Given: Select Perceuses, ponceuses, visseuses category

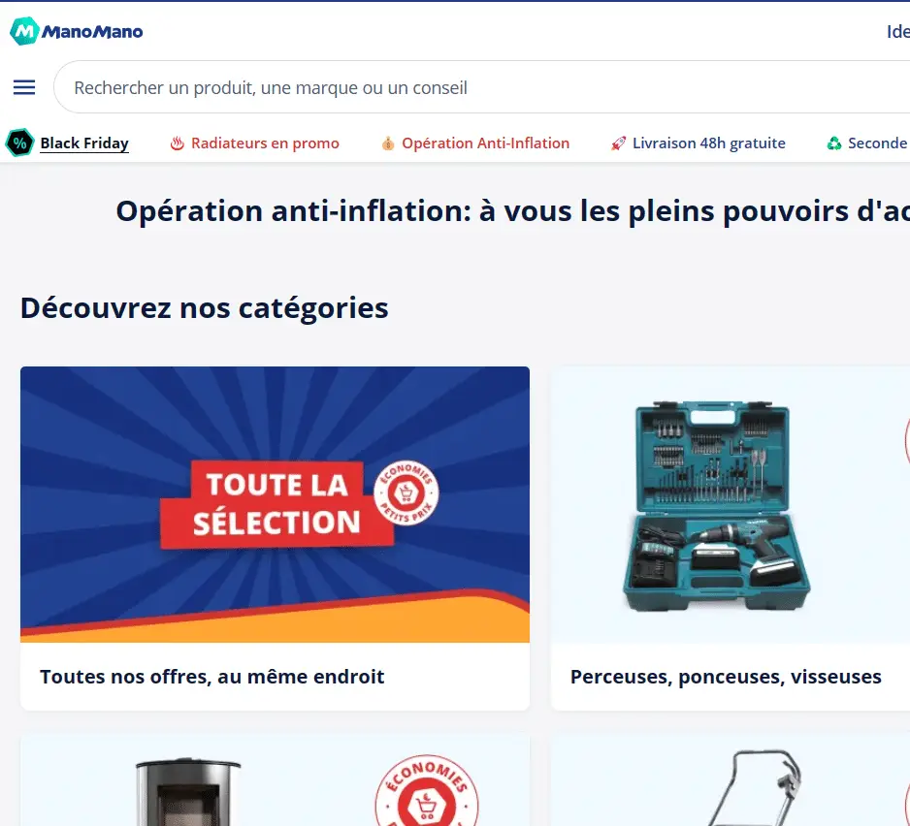Looking at the screenshot, I should tap(726, 677).
